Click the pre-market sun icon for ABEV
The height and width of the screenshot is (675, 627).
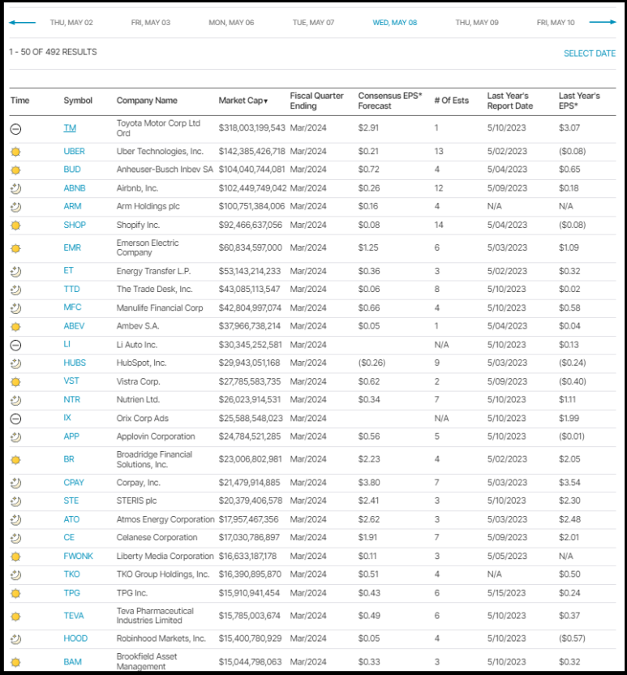click(16, 327)
